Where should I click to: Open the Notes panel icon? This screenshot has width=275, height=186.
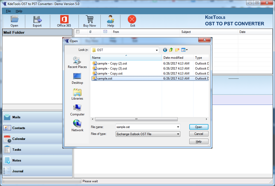tap(7, 160)
